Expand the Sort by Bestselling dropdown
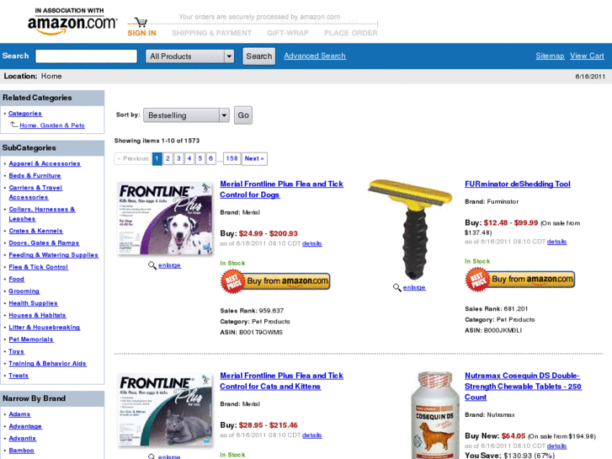This screenshot has height=459, width=612. coord(186,115)
